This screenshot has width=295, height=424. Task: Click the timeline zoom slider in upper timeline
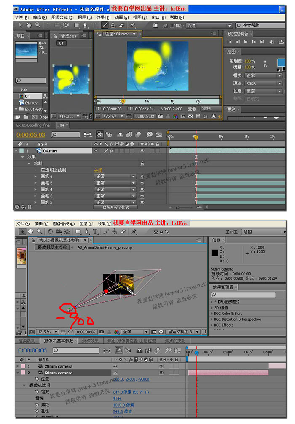[184, 207]
